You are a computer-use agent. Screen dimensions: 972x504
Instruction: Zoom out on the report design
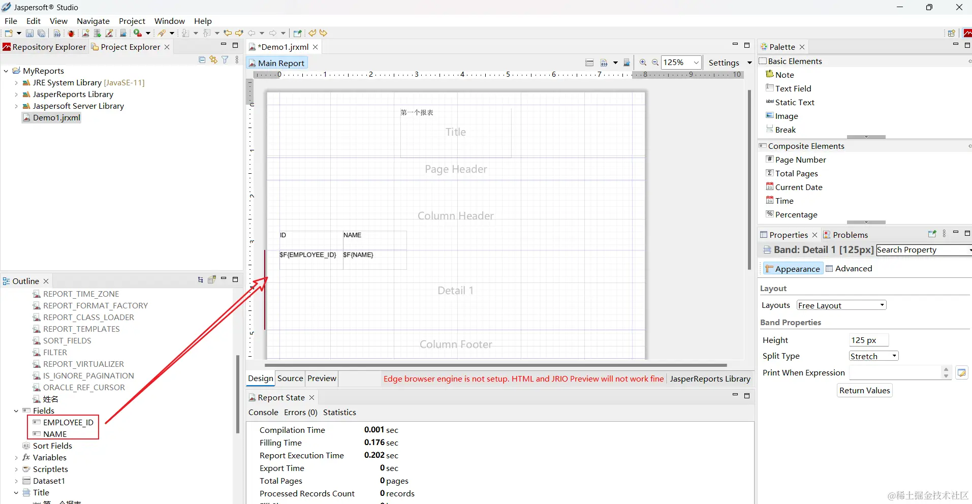tap(655, 62)
